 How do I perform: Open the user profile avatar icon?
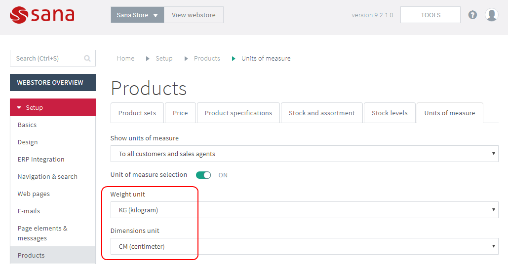pos(492,15)
